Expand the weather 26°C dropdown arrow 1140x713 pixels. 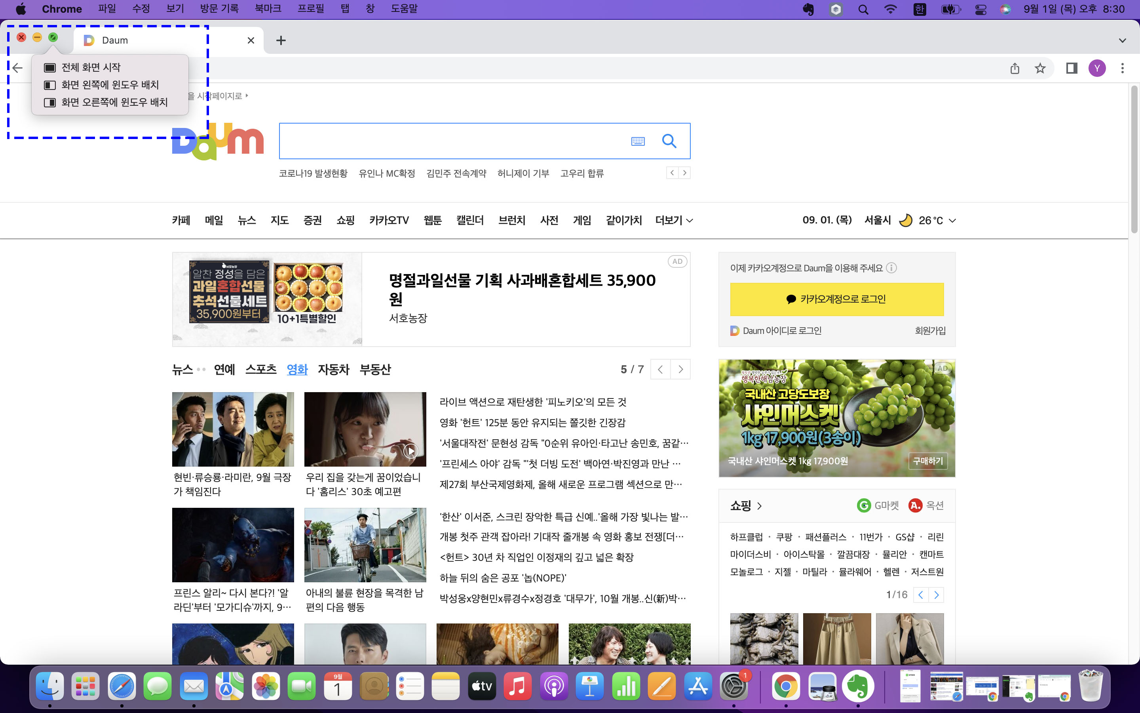click(x=952, y=220)
